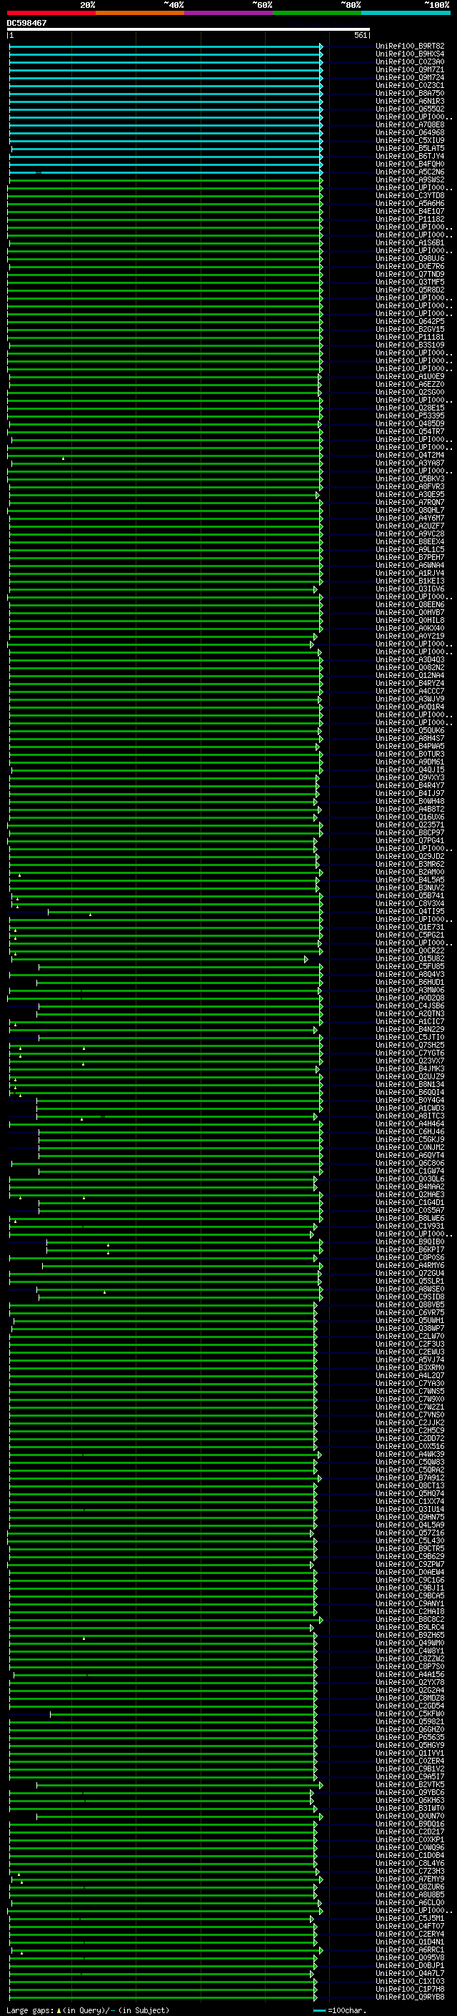Select the UniRef100_A7Q8E8 label
The image size is (457, 2016).
(410, 124)
